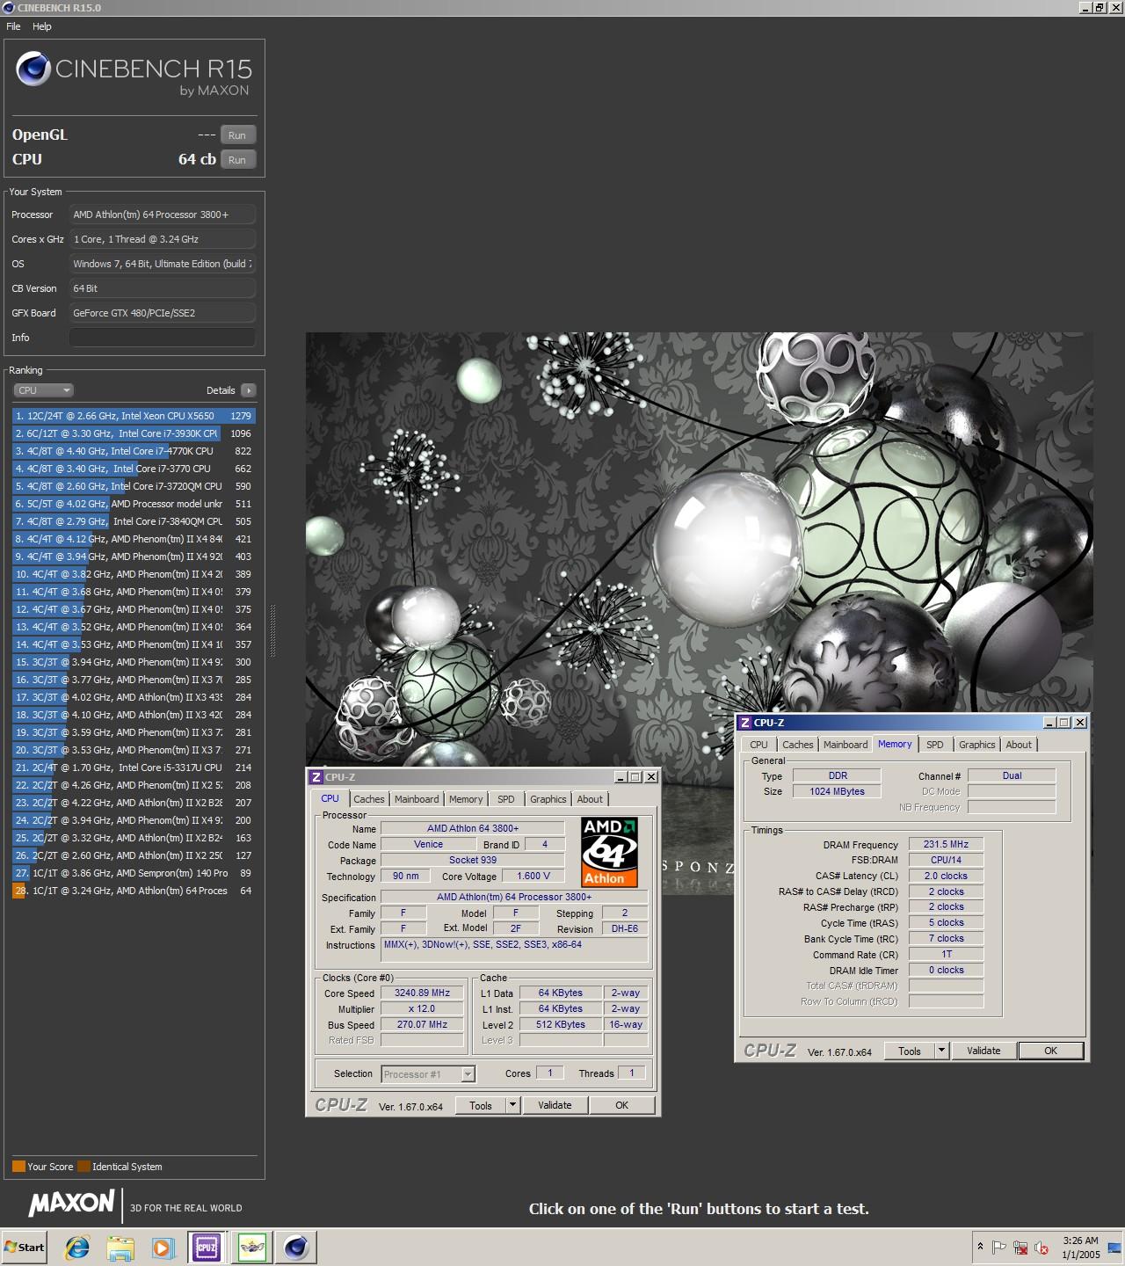Switch to Mainboard tab in the front CPU-Z window
The height and width of the screenshot is (1266, 1125).
point(417,799)
